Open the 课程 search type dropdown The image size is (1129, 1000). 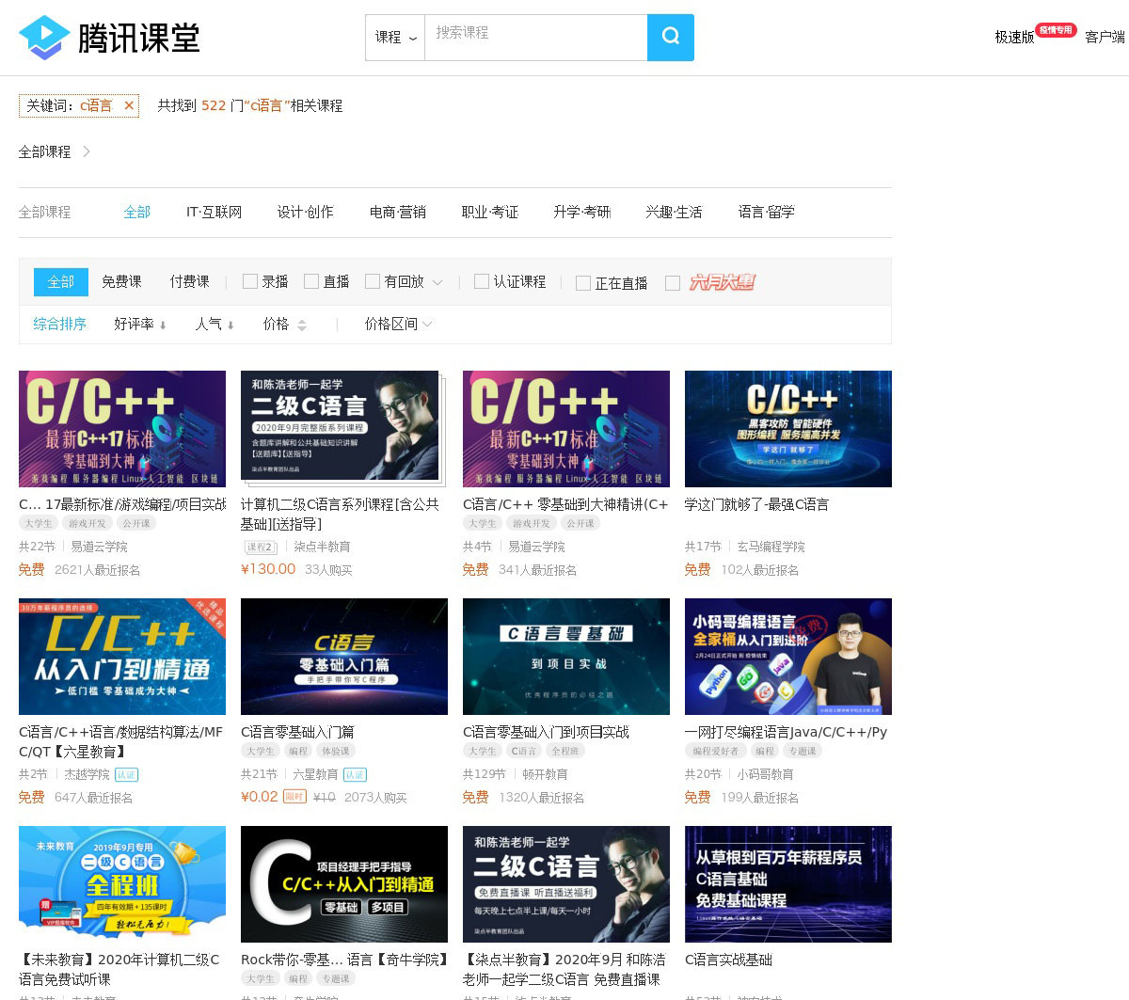[x=395, y=38]
